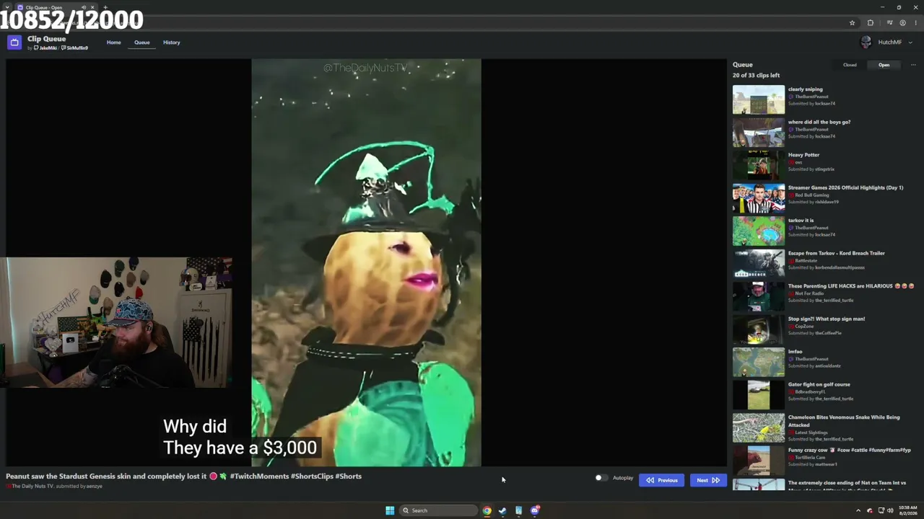
Task: Click the 'Heavy Potter' clip title
Action: pos(804,155)
